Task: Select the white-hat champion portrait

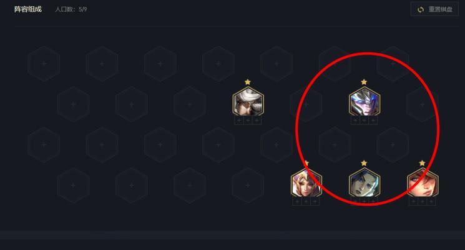Action: [x=248, y=101]
